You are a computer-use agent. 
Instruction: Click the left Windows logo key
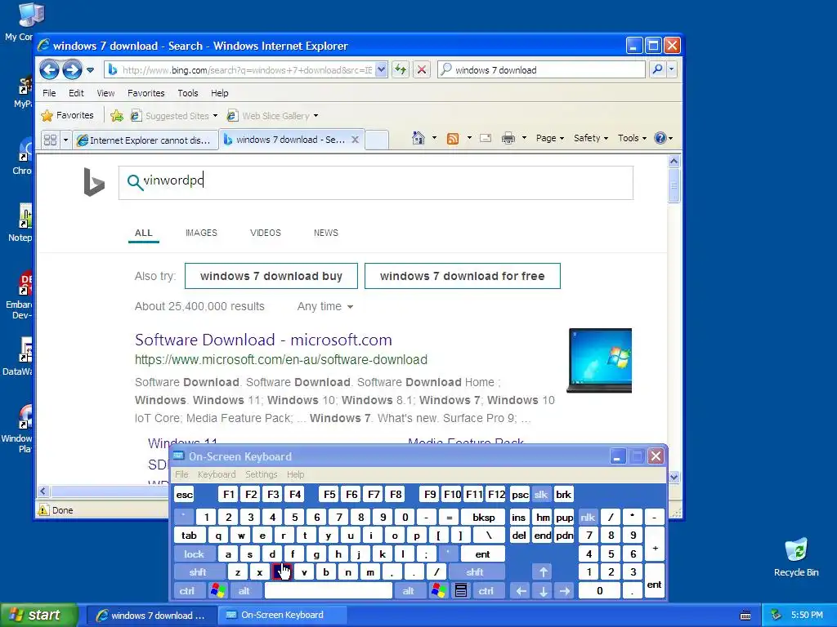click(x=217, y=591)
